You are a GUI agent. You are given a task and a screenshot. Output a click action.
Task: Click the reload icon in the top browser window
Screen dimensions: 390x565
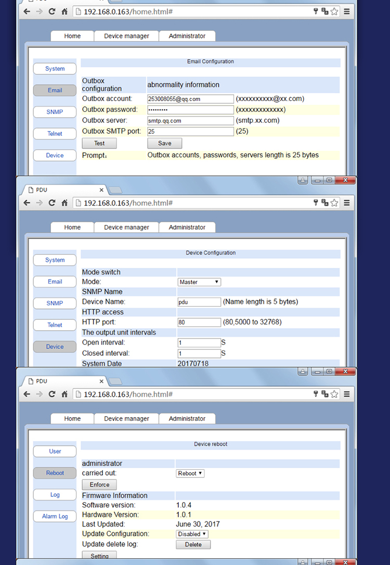click(x=52, y=11)
